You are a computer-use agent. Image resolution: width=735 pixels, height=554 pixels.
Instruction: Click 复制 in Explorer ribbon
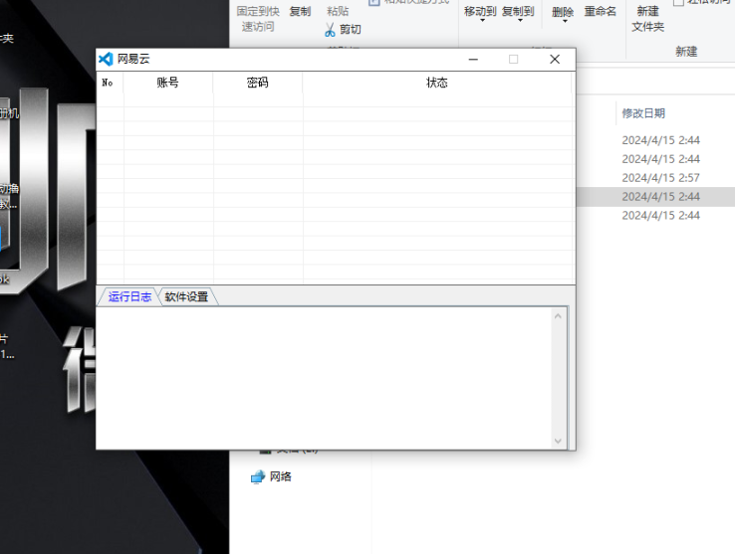click(x=300, y=11)
